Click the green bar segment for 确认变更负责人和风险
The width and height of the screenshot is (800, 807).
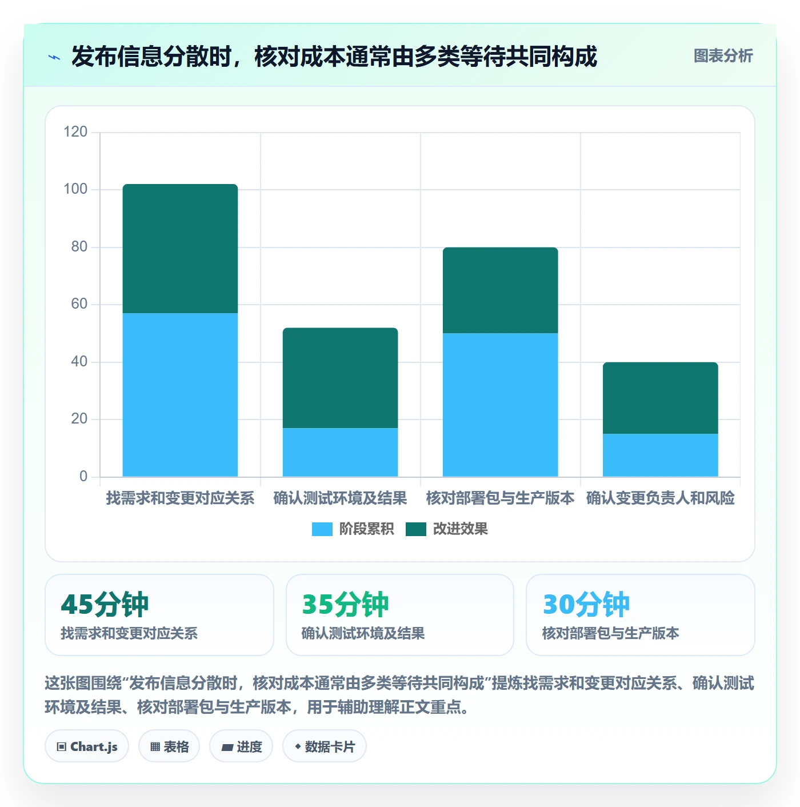click(660, 398)
